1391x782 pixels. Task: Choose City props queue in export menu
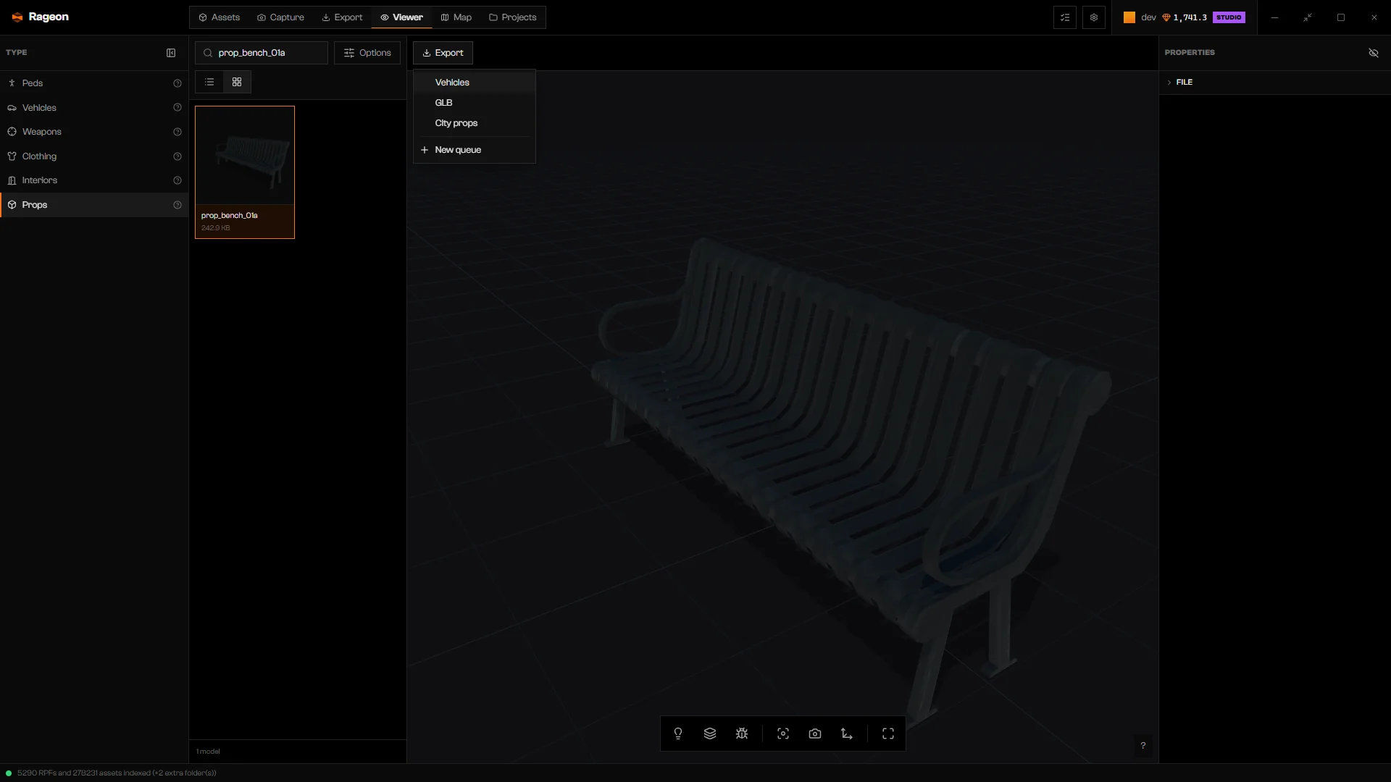pyautogui.click(x=475, y=123)
